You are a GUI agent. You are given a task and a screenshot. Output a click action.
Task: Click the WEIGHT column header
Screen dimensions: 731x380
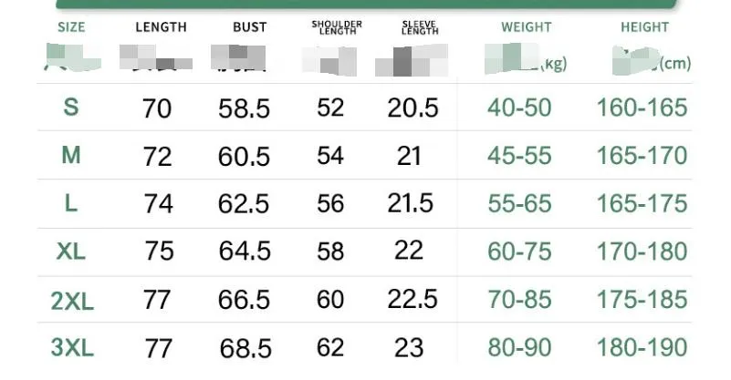pos(527,27)
